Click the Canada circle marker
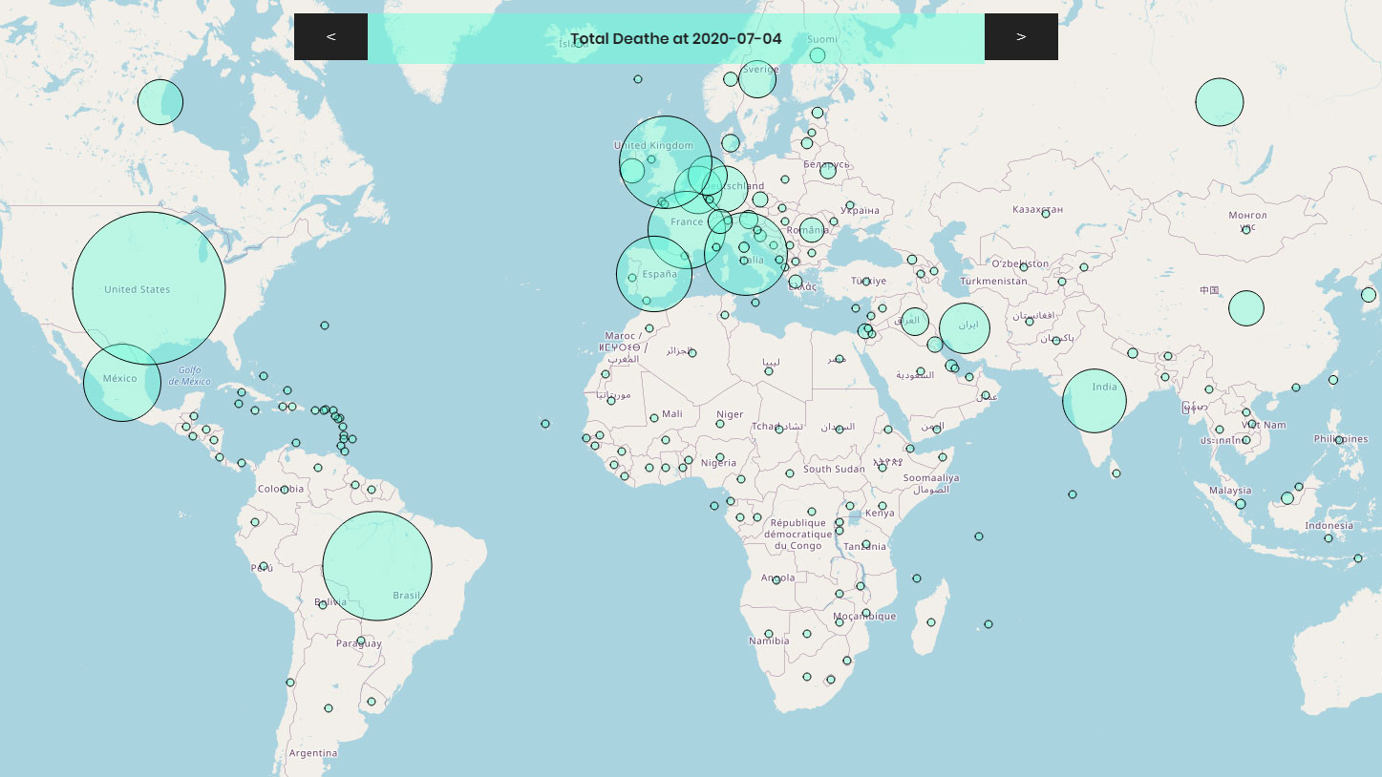The image size is (1382, 777). pyautogui.click(x=160, y=102)
